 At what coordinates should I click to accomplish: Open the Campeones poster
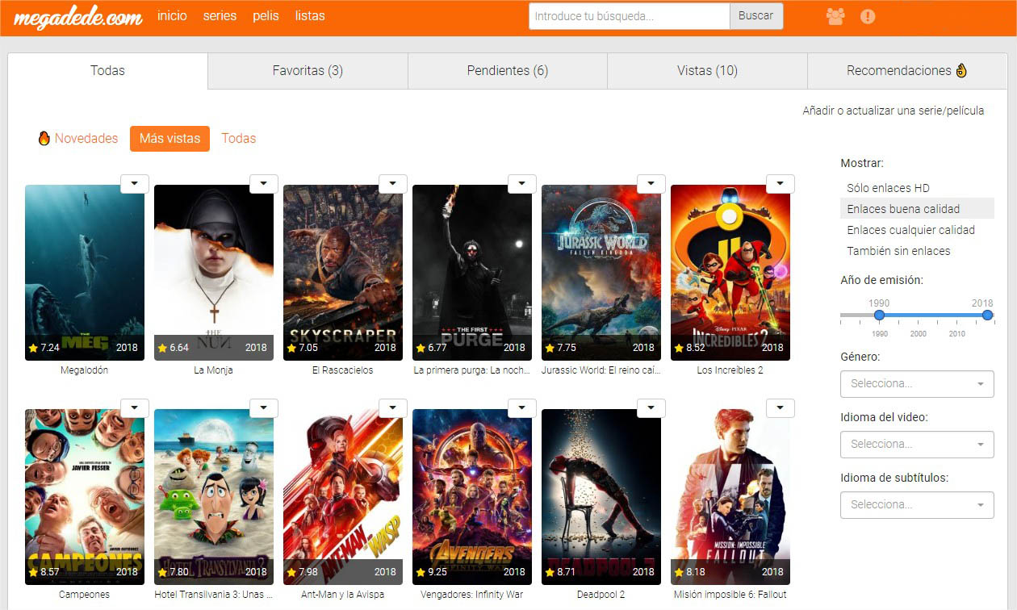click(85, 497)
